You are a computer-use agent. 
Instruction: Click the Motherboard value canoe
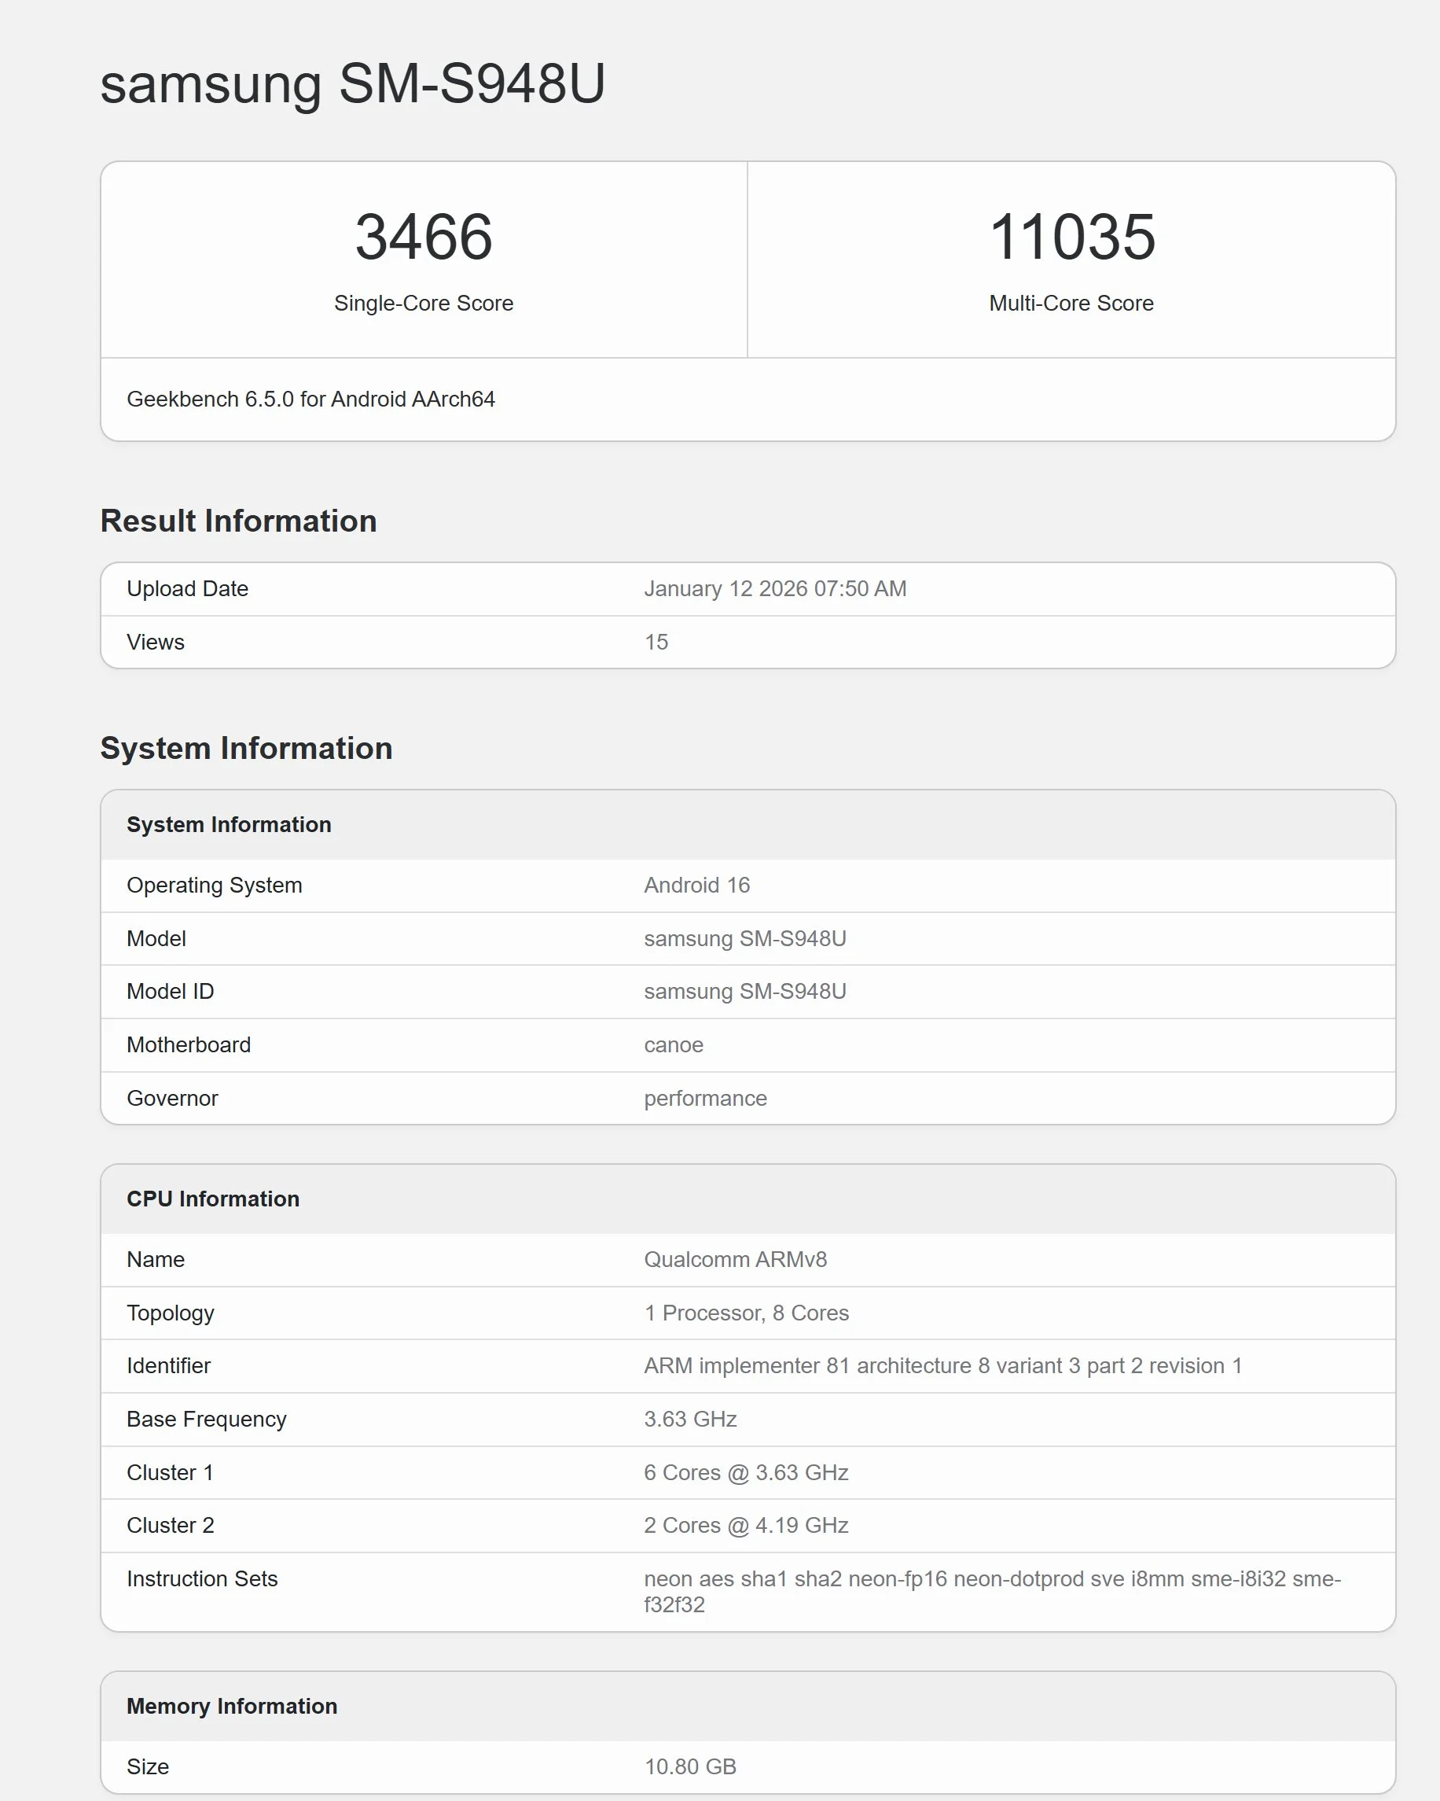click(x=674, y=1045)
